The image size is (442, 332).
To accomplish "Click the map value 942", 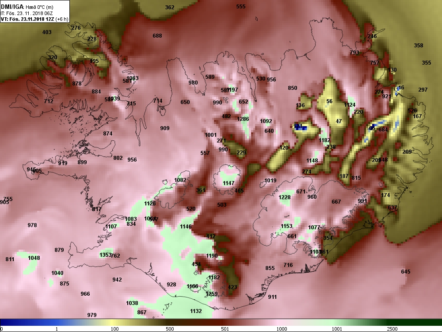I will click(x=117, y=280).
